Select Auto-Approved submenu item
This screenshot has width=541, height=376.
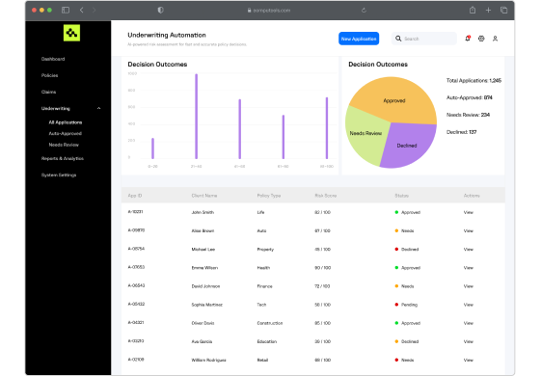tap(66, 133)
